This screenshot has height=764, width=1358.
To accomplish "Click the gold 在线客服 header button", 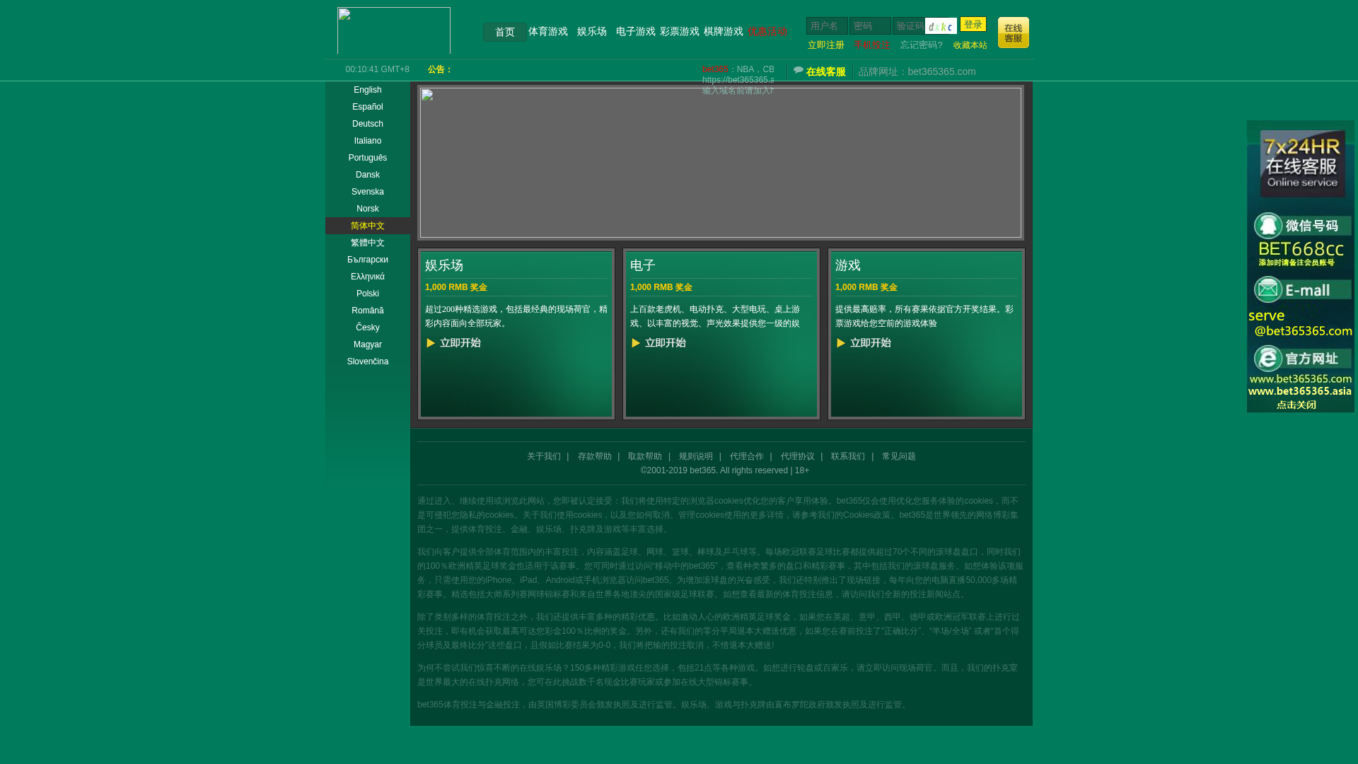I will [x=1014, y=33].
